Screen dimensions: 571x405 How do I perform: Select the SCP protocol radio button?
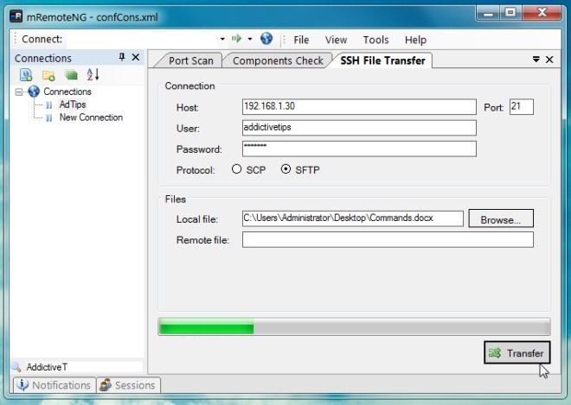tap(237, 169)
